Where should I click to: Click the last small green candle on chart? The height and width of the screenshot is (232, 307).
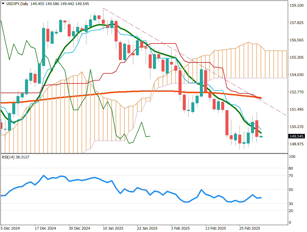coord(261,137)
